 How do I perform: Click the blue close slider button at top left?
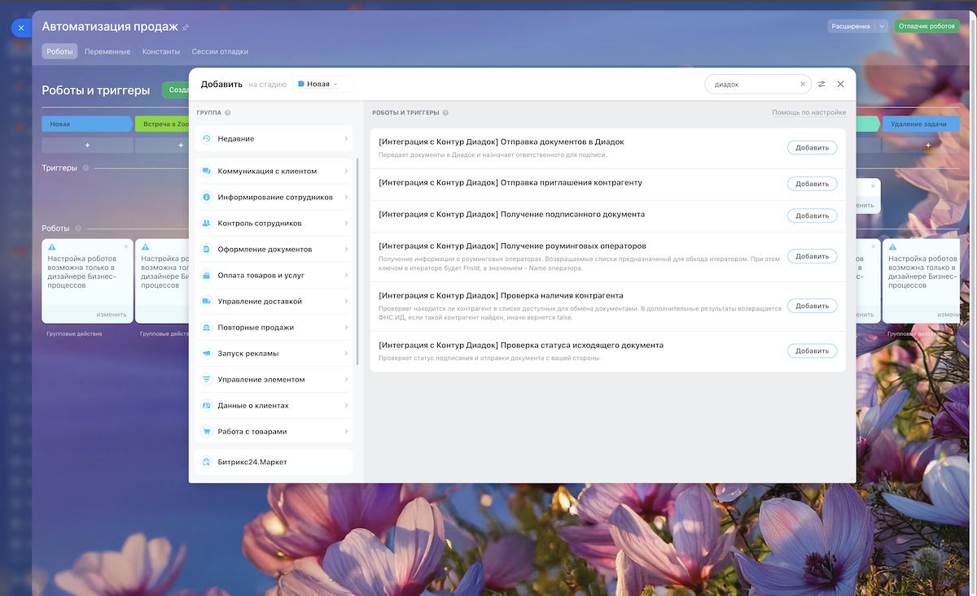point(21,28)
